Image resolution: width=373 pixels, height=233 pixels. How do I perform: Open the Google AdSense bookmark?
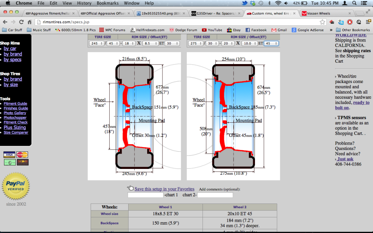(308, 30)
